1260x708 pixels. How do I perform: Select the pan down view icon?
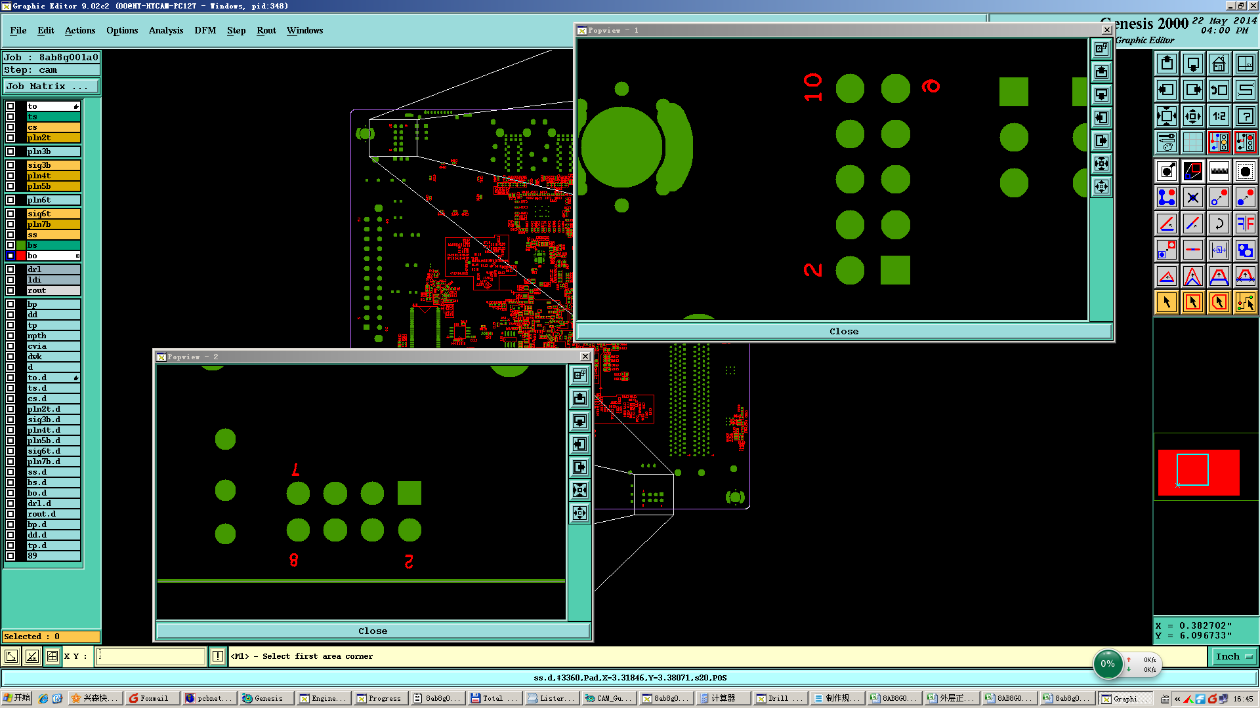click(1193, 64)
